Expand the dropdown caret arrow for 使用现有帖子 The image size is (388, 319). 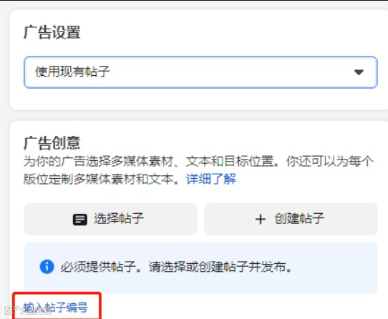[x=359, y=72]
